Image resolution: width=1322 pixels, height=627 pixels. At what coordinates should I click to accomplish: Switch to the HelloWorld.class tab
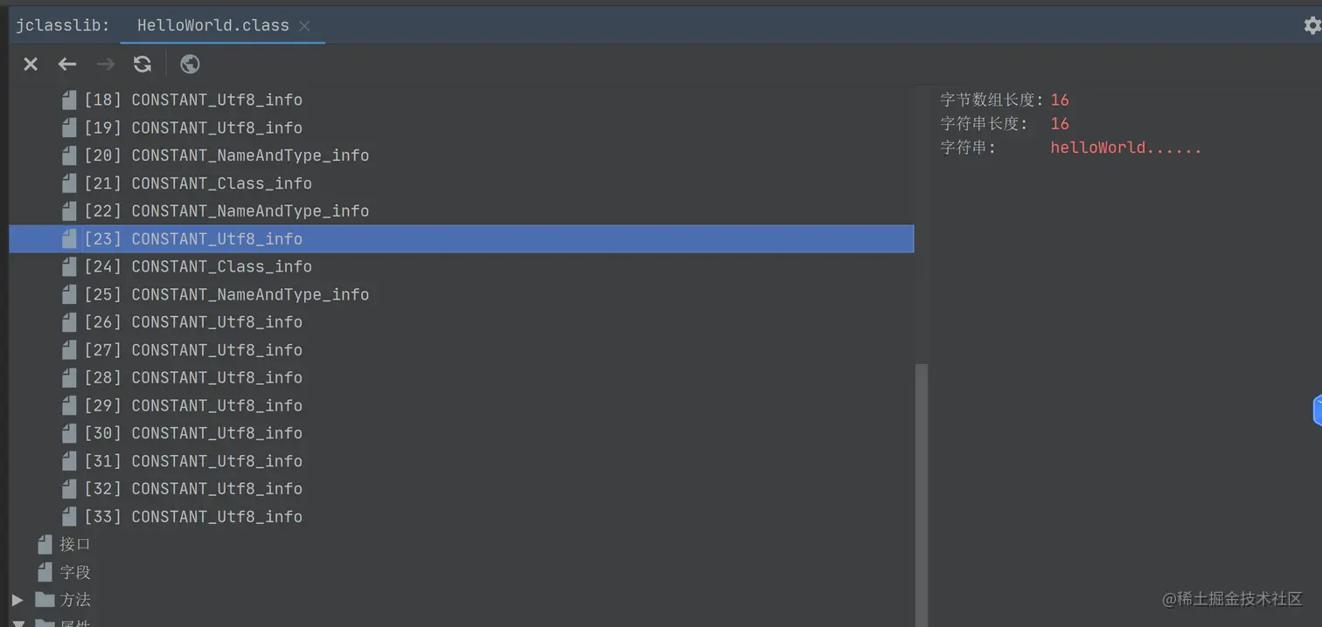pos(212,26)
